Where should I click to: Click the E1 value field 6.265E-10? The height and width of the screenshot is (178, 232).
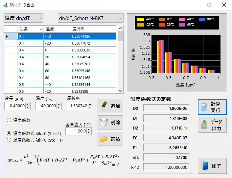(x=166, y=148)
